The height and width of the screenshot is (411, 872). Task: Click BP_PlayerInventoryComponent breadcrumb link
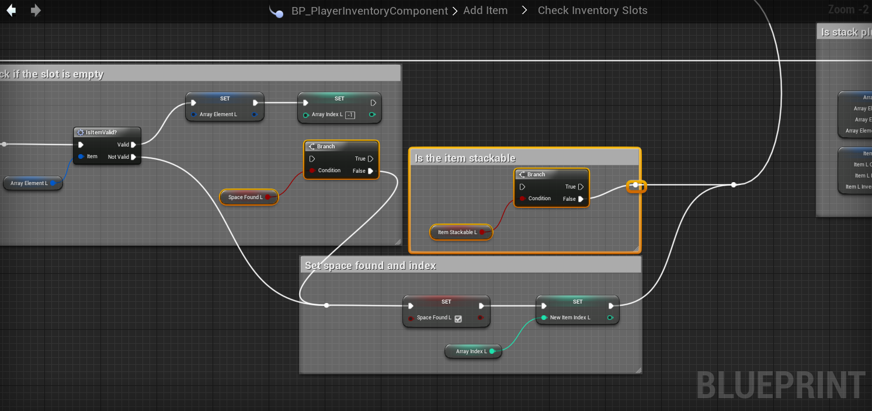pyautogui.click(x=369, y=11)
